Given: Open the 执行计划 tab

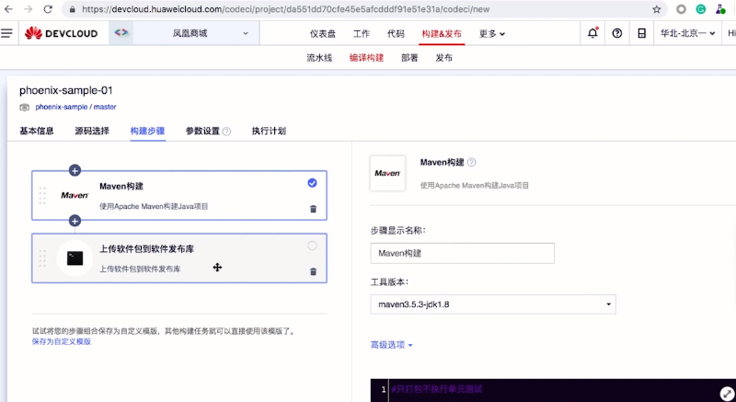Looking at the screenshot, I should pyautogui.click(x=269, y=131).
